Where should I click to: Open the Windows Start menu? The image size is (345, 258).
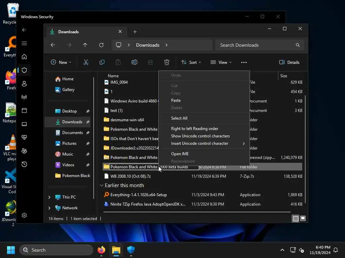[x=11, y=250]
